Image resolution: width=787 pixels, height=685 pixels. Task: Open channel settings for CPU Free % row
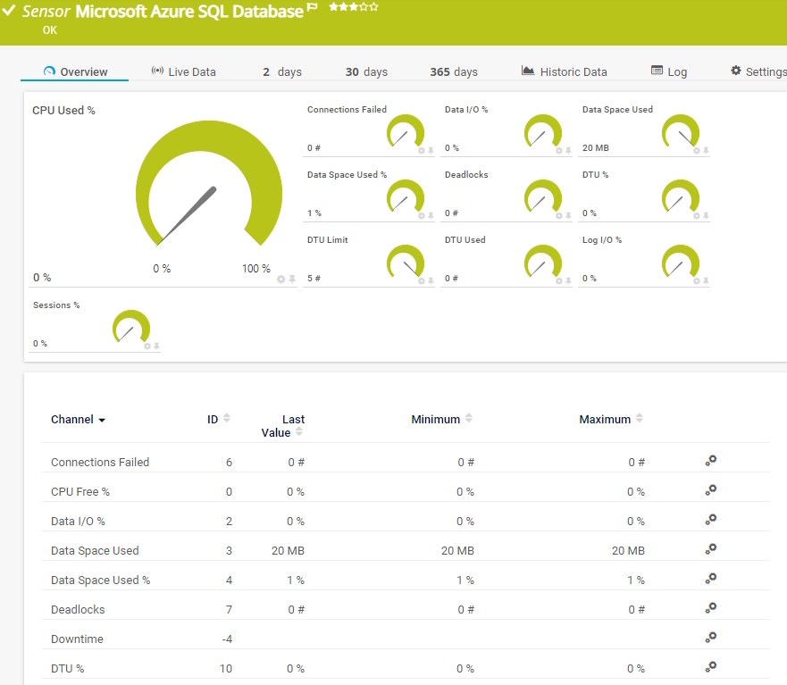click(710, 490)
